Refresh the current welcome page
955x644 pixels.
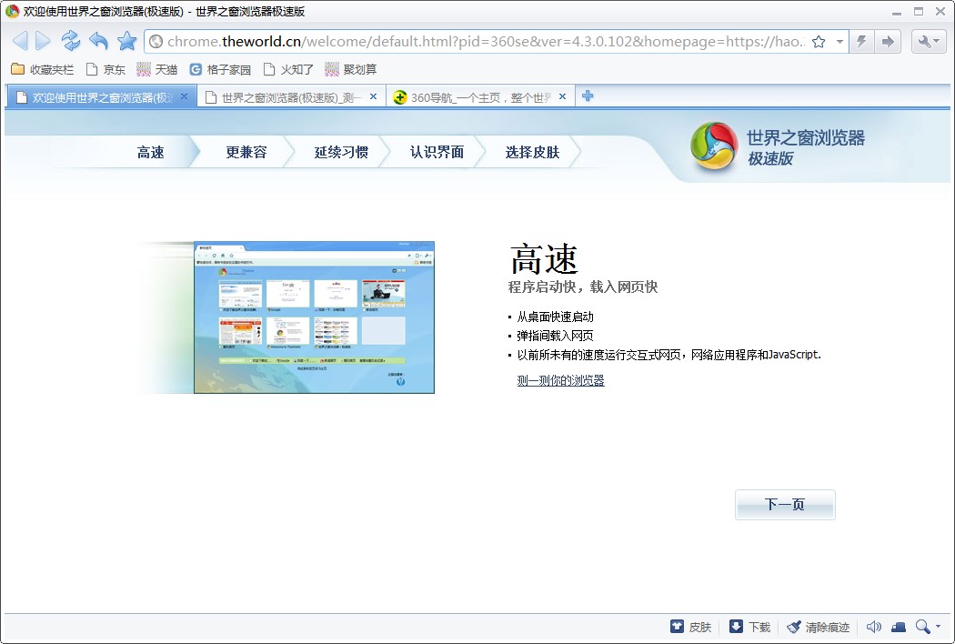(x=70, y=41)
